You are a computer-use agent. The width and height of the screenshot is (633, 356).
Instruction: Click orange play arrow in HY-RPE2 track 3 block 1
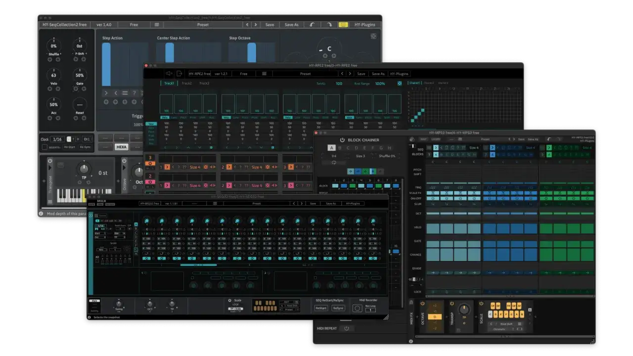pyautogui.click(x=167, y=167)
